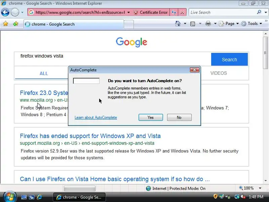Click the vertical scrollbar down arrow

click(x=266, y=181)
